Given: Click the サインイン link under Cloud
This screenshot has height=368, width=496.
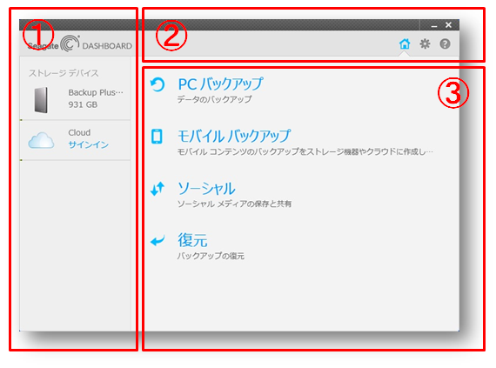Looking at the screenshot, I should tap(88, 144).
